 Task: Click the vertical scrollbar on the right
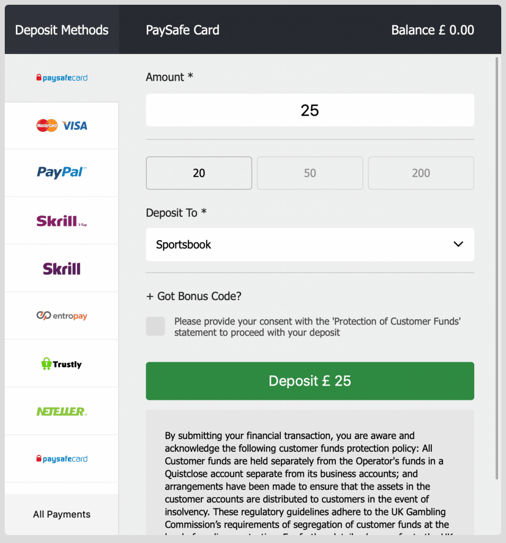point(497,265)
